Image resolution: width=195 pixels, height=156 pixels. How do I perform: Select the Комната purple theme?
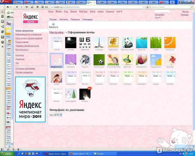[71, 60]
